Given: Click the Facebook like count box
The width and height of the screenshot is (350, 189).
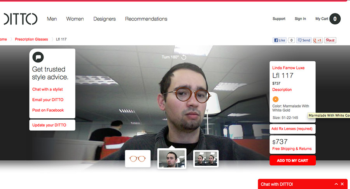Looking at the screenshot, I should click(x=291, y=40).
